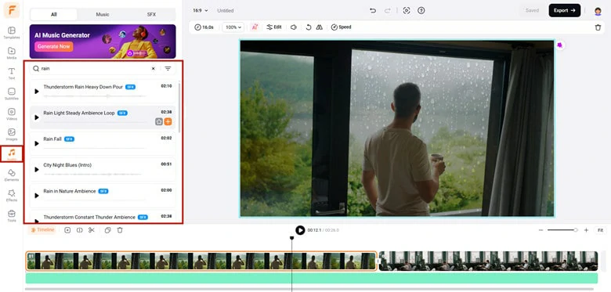Click the screen capture preview icon
Screen dimensions: 611x292
(x=407, y=10)
